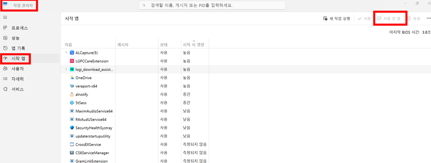The height and width of the screenshot is (163, 431).
Task: Click the Enable (사용) toolbar button
Action: click(364, 18)
